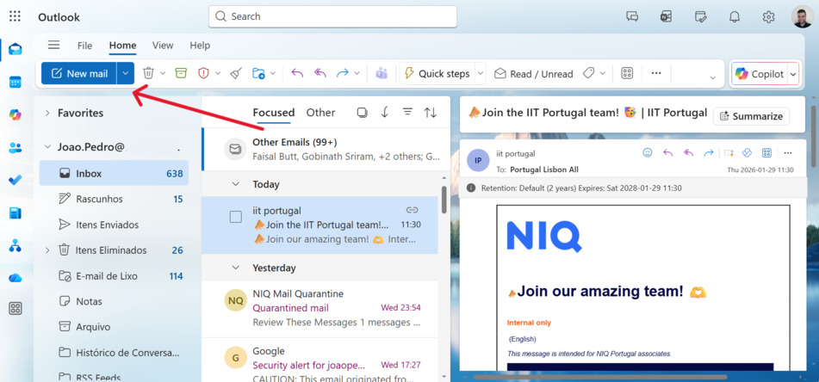Select the Mail icon in left app bar
The image size is (819, 382).
16,50
